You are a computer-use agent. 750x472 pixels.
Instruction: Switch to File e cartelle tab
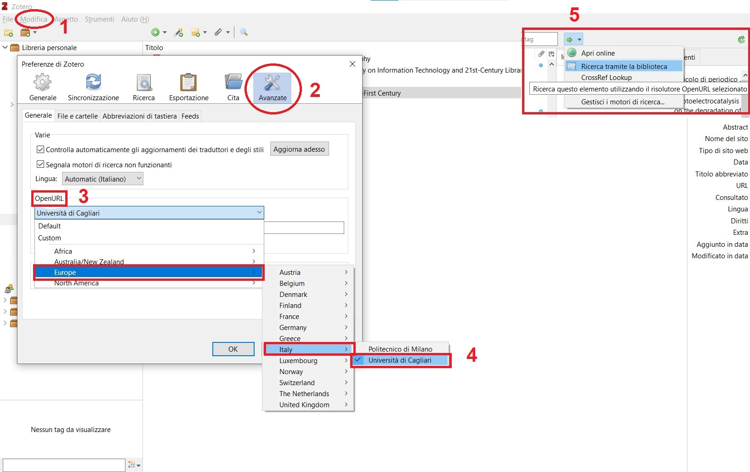pos(77,116)
